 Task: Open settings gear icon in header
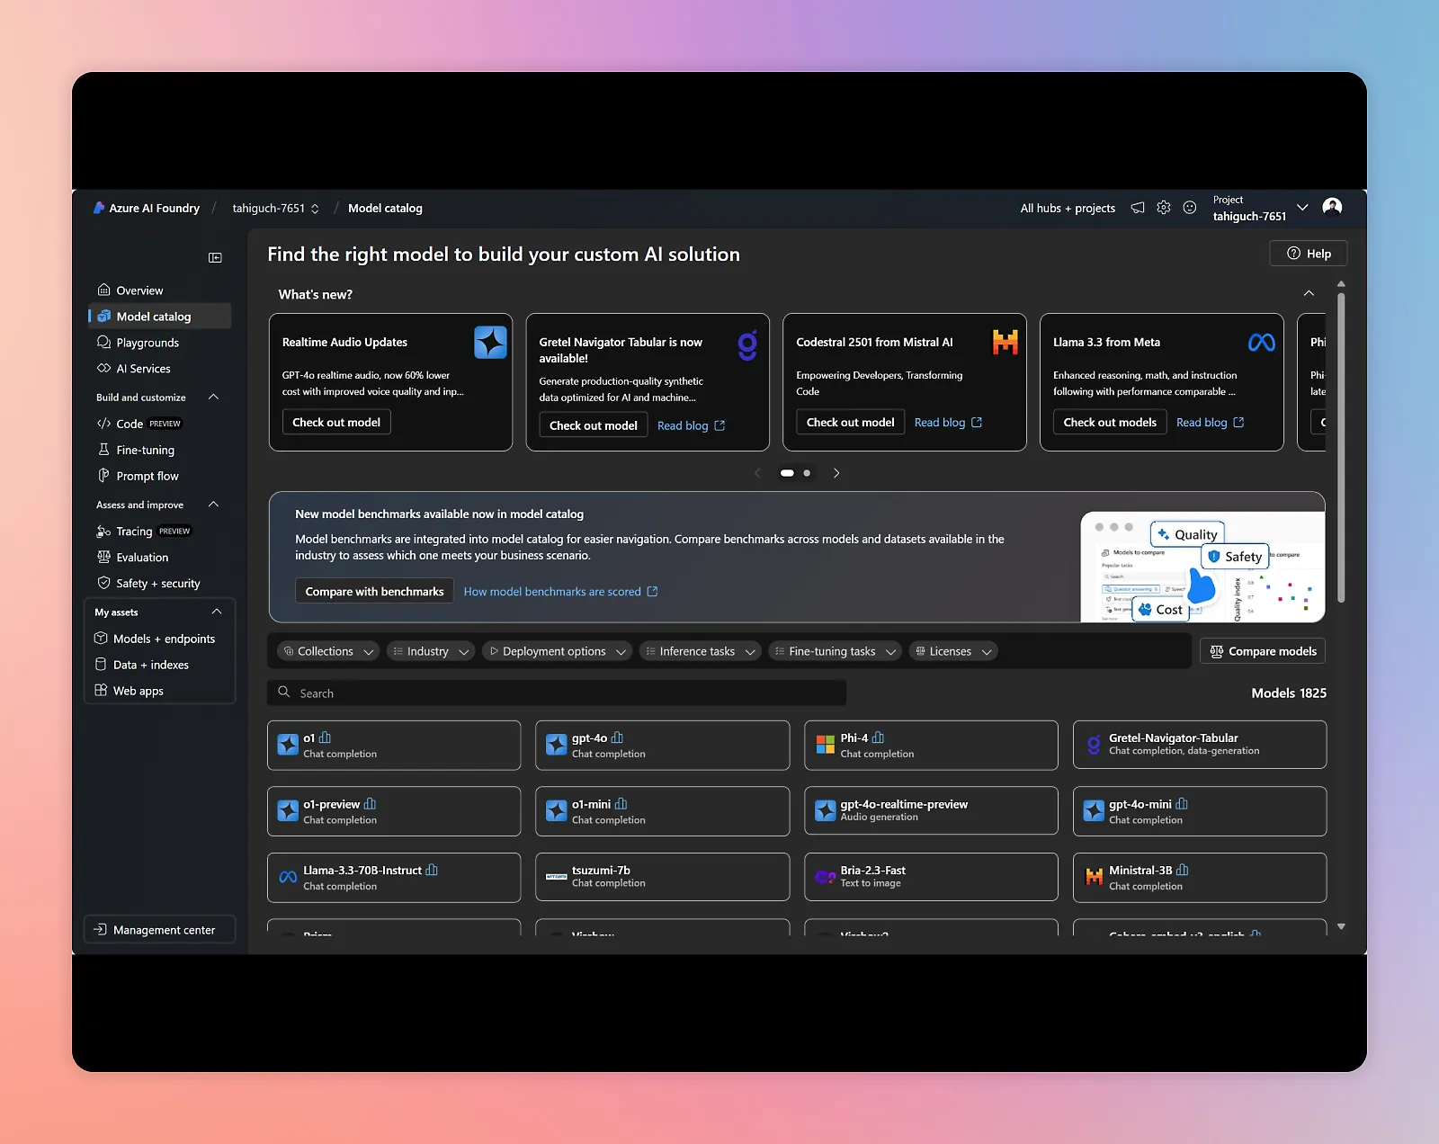point(1164,208)
